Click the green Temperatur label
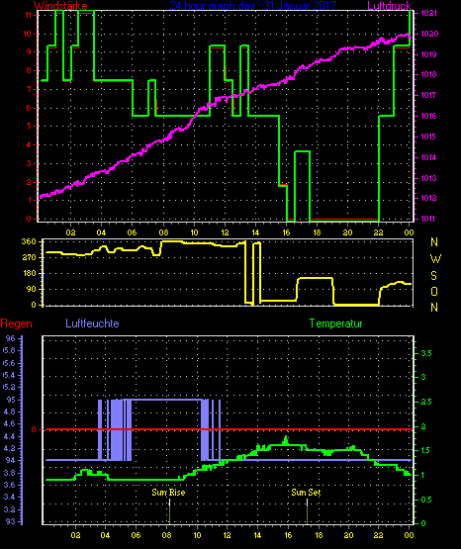 (x=335, y=323)
